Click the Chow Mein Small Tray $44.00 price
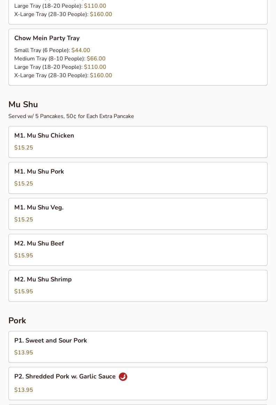 click(x=80, y=50)
